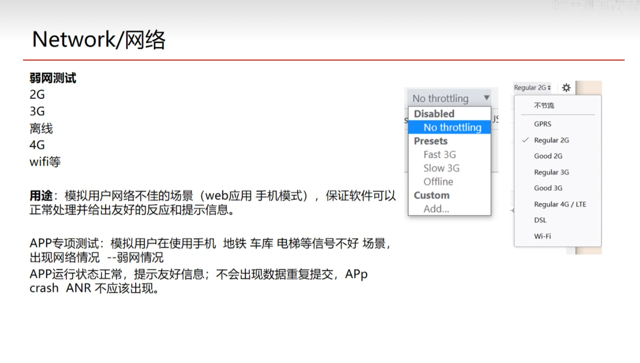Expand the No throttling dropdown arrow
The width and height of the screenshot is (640, 363).
click(x=486, y=98)
